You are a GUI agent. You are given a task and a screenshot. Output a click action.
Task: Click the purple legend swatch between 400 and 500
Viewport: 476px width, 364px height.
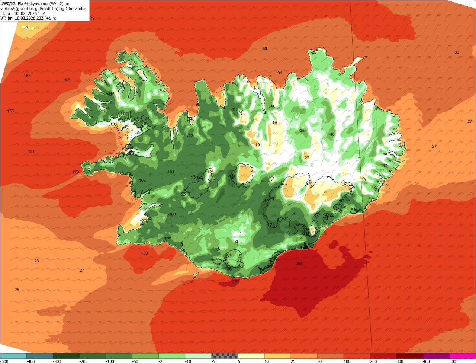click(436, 356)
